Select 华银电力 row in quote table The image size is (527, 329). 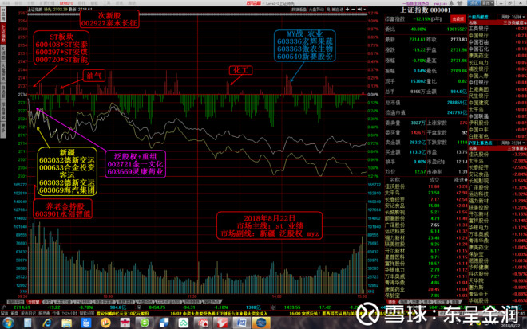click(426, 269)
